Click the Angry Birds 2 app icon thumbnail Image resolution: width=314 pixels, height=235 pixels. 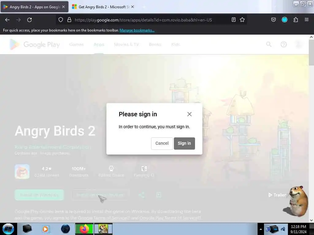[22, 171]
